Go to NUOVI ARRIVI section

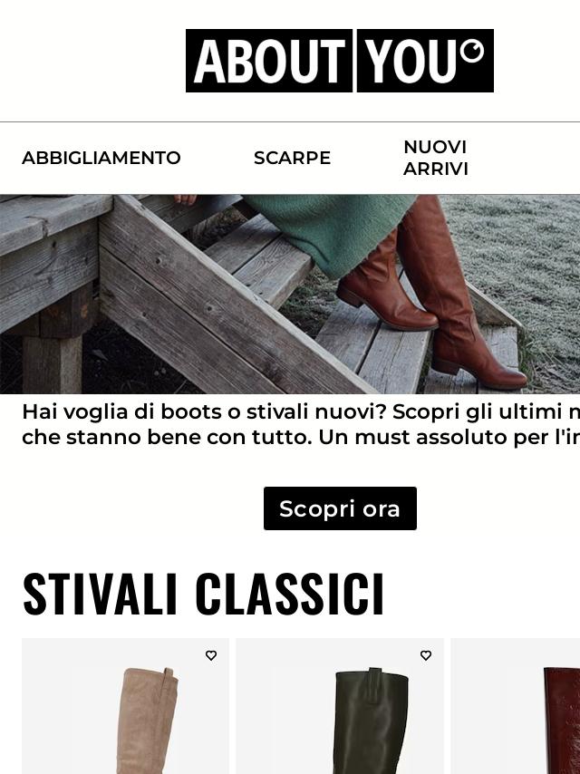point(435,158)
